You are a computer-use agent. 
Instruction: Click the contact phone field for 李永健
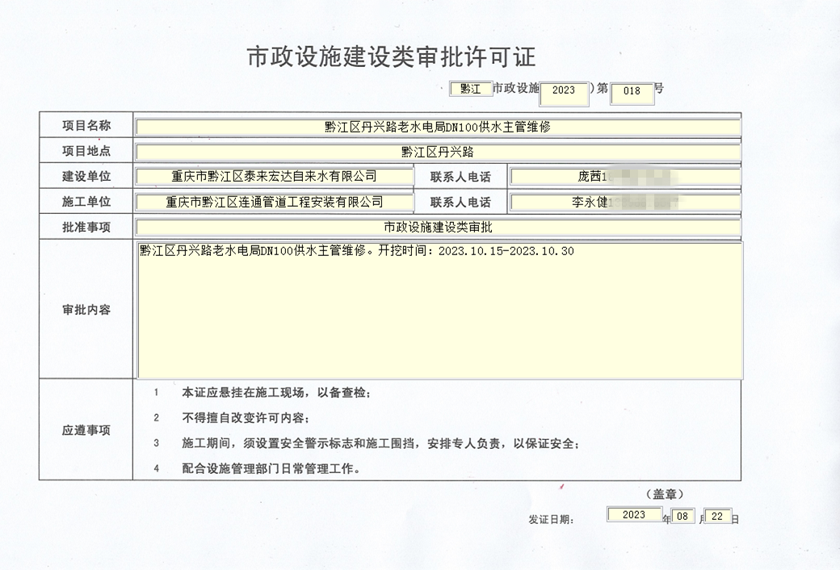click(x=625, y=202)
